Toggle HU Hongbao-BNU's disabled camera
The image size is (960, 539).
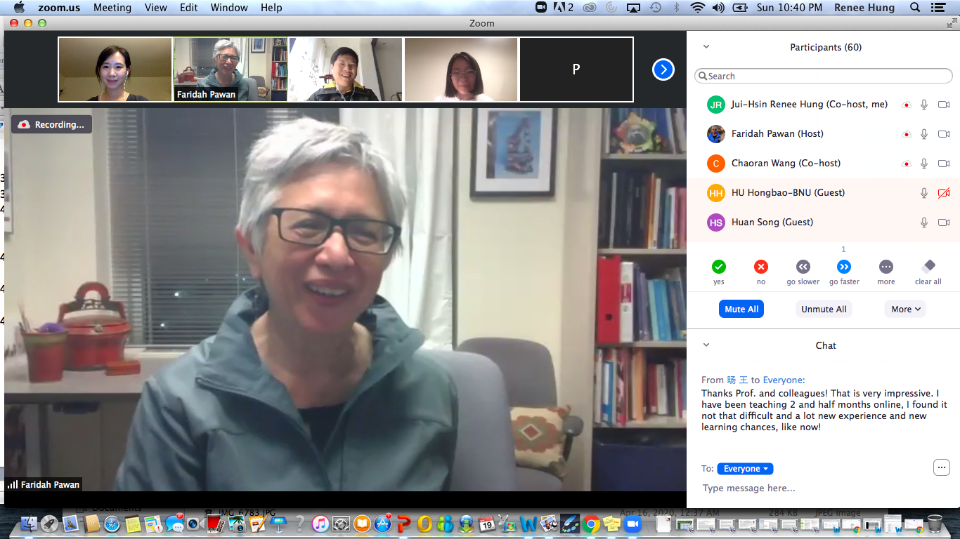click(x=944, y=193)
